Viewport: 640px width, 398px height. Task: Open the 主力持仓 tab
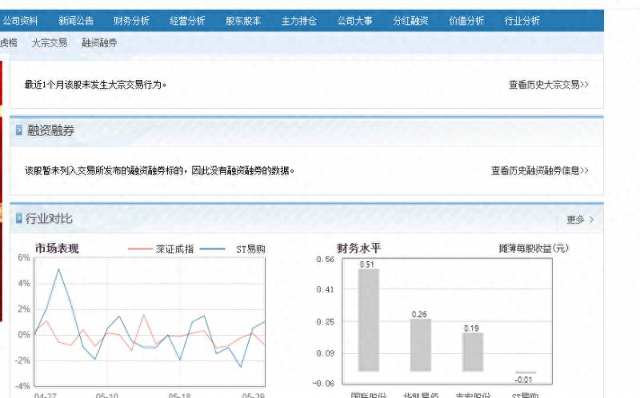[298, 21]
